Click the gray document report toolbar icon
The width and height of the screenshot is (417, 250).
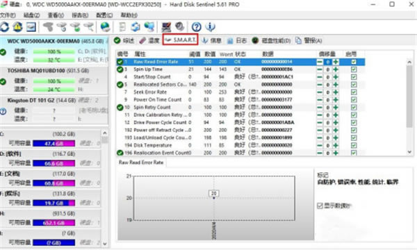click(122, 27)
